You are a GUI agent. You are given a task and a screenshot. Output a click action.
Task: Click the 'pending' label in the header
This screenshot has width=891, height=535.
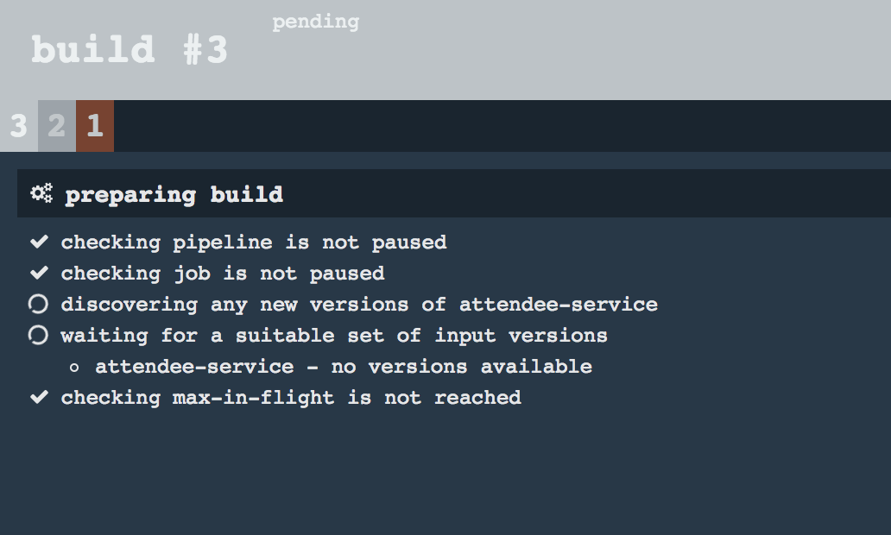315,22
